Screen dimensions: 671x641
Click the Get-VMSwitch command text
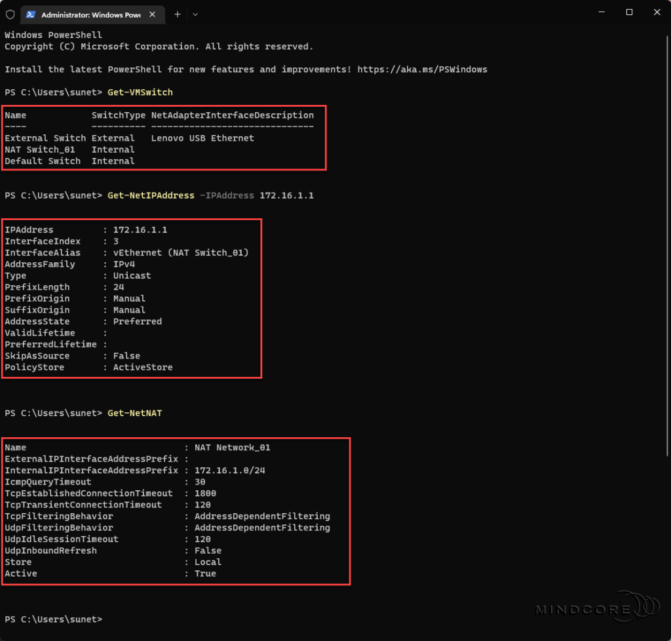point(140,92)
